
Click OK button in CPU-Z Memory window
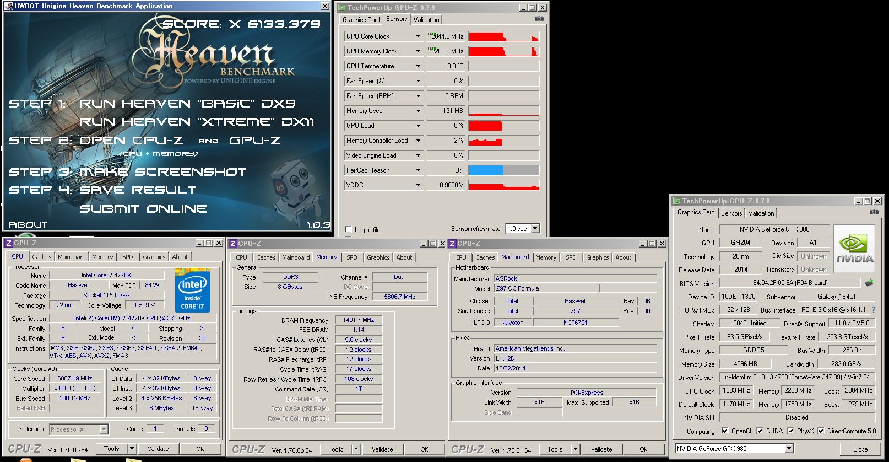(424, 449)
